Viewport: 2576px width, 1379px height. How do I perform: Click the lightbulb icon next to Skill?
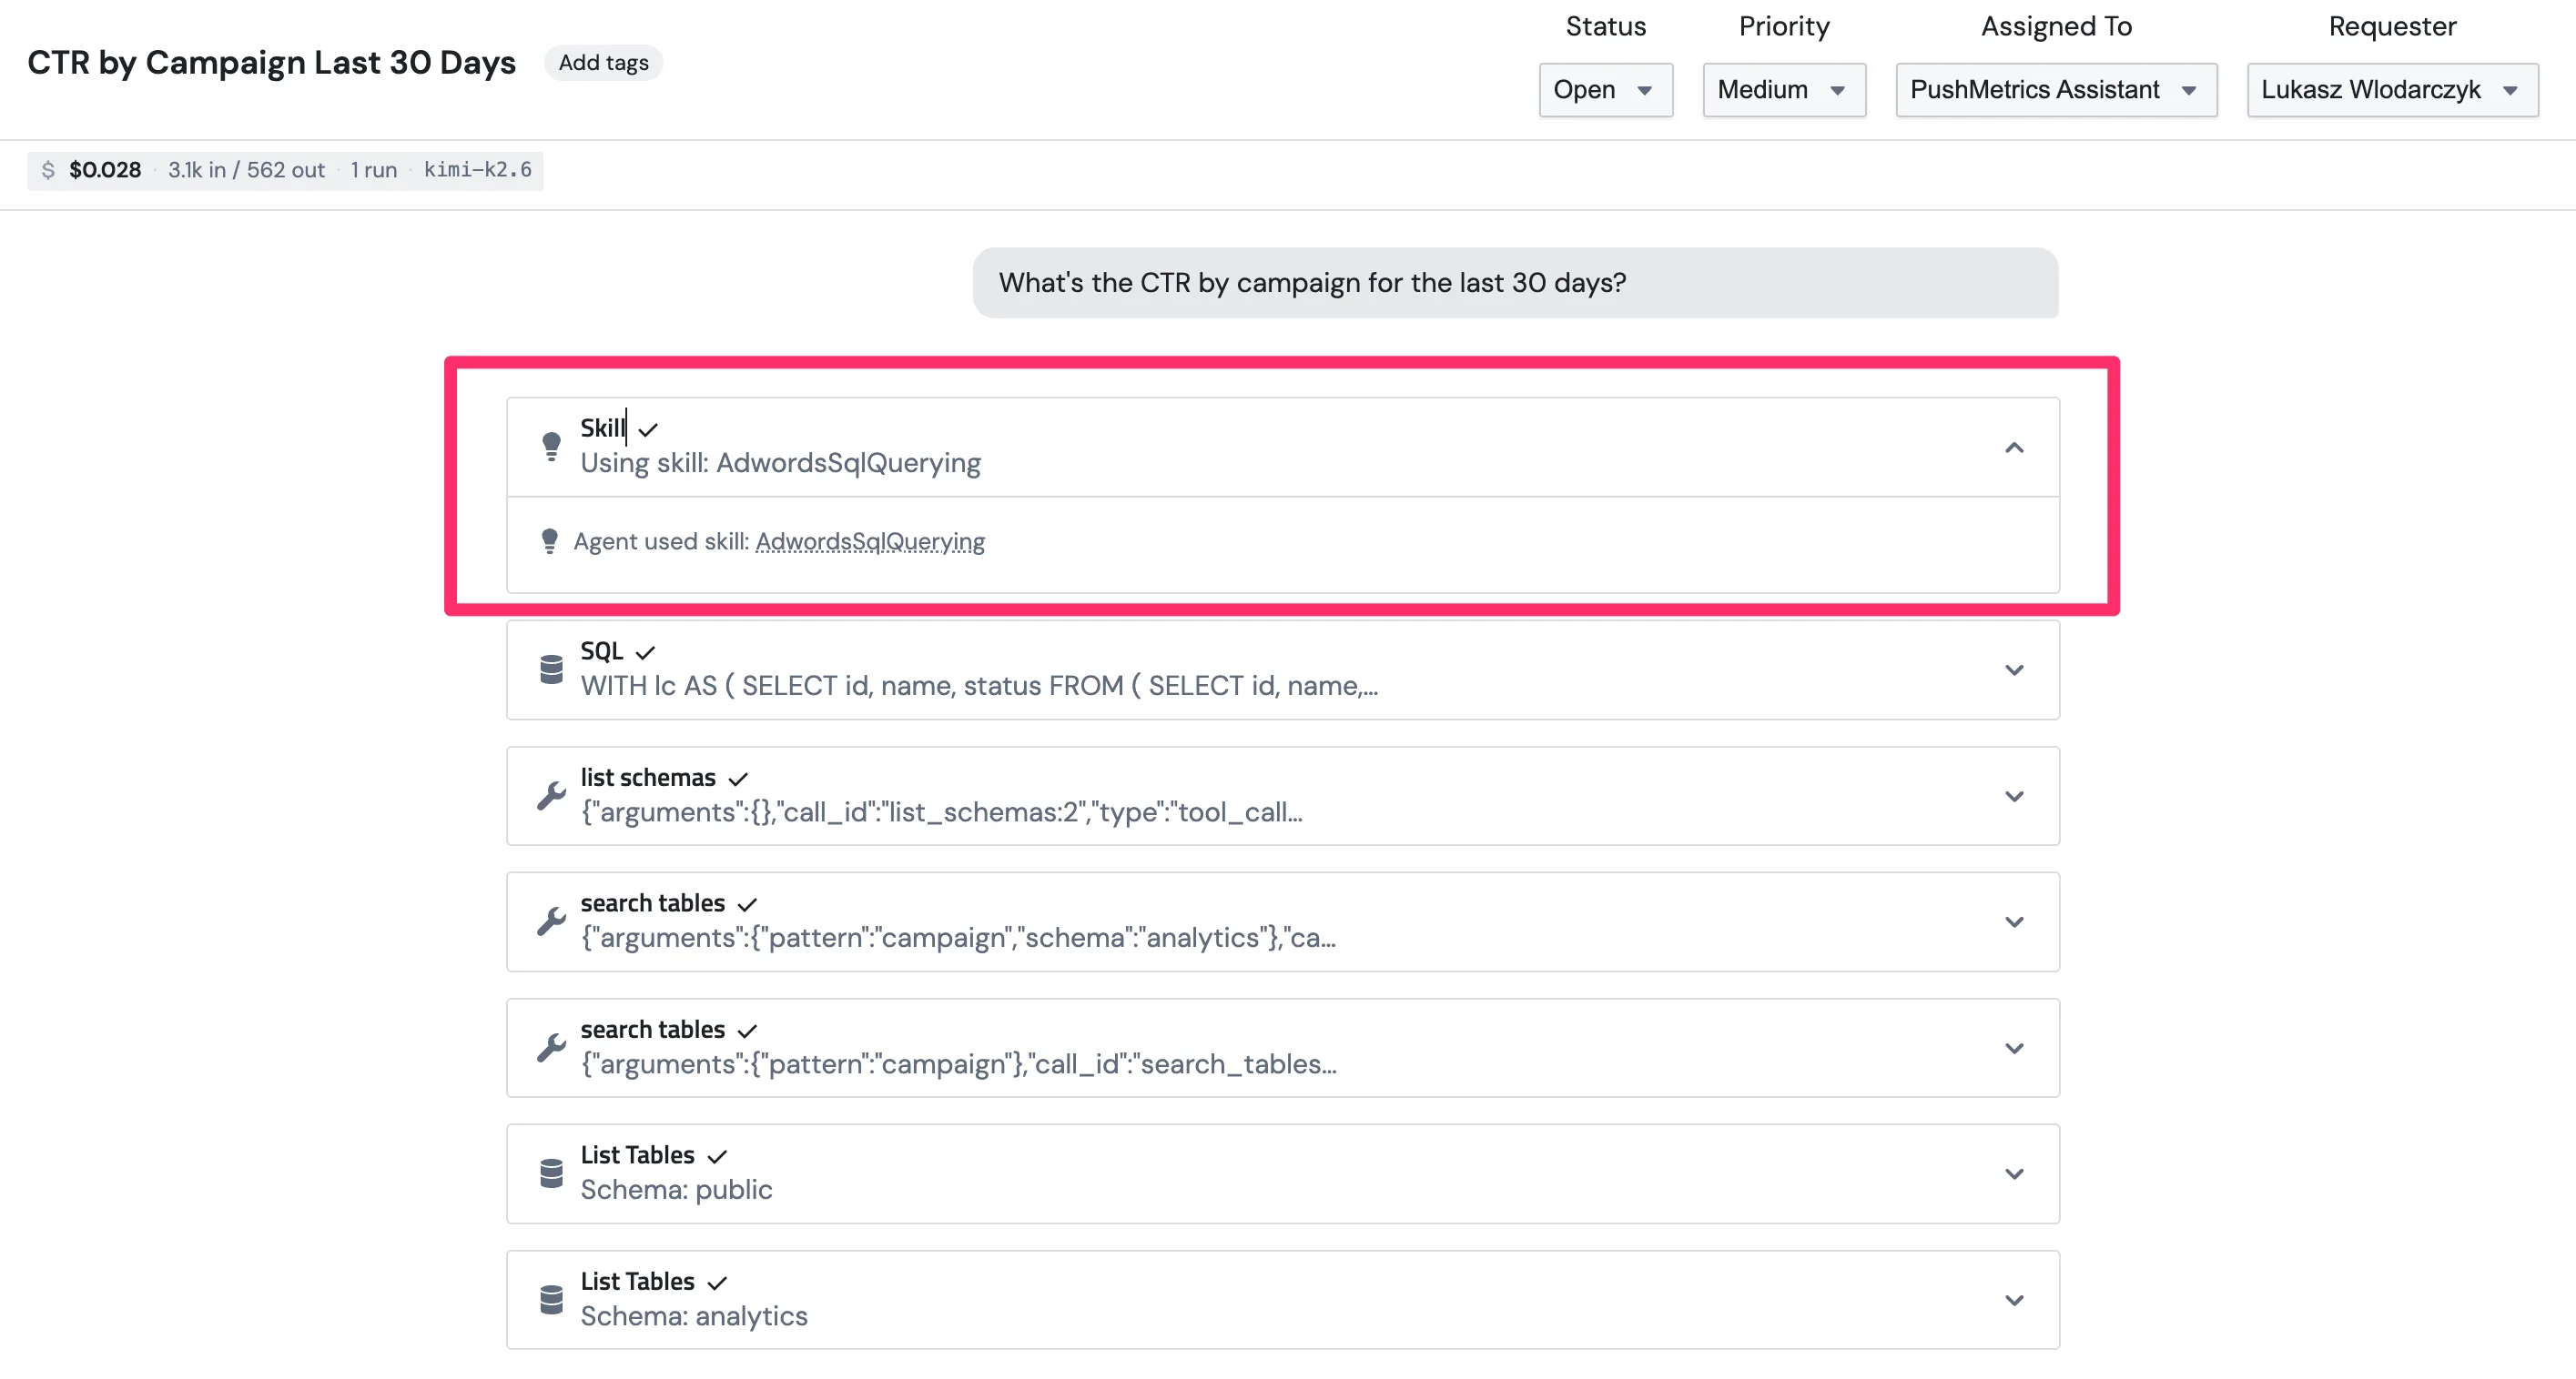point(551,446)
